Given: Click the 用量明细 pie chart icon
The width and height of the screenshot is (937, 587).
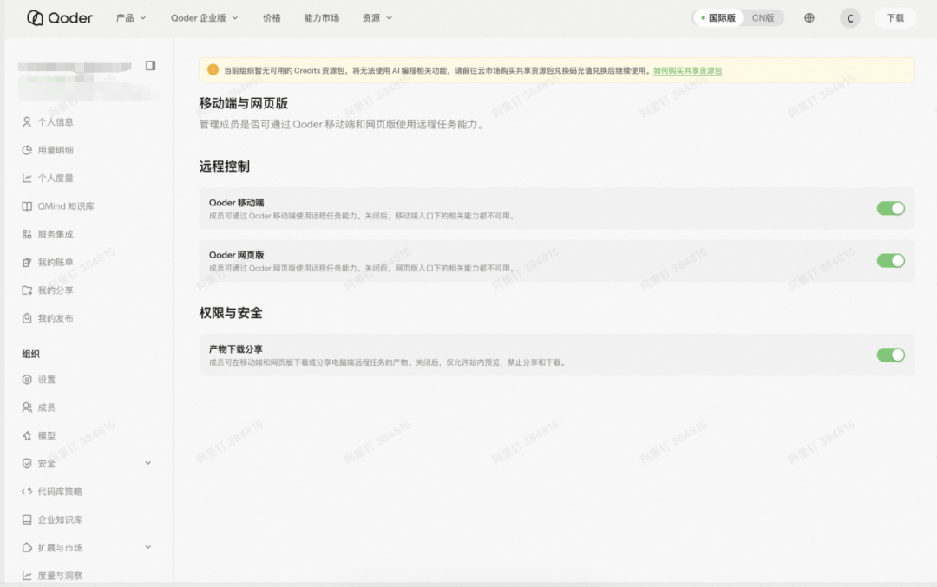Looking at the screenshot, I should coord(27,150).
